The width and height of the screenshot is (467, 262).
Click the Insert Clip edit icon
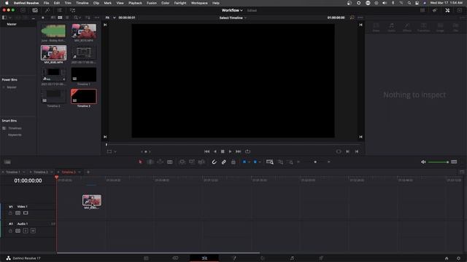(182, 162)
